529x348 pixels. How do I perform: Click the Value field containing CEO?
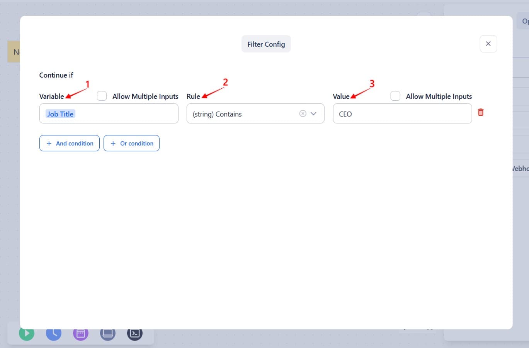coord(402,114)
